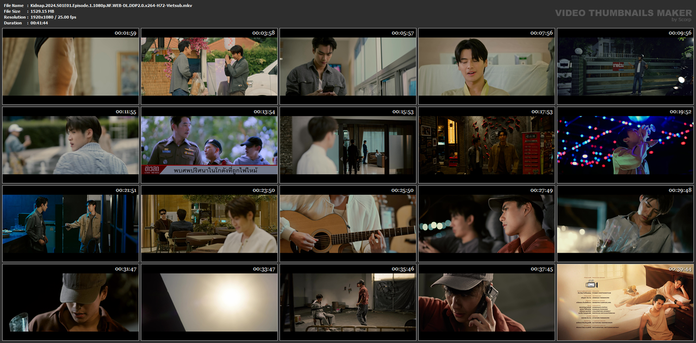The height and width of the screenshot is (343, 696).
Task: Open the thumbnail at 00:17:53
Action: point(487,145)
